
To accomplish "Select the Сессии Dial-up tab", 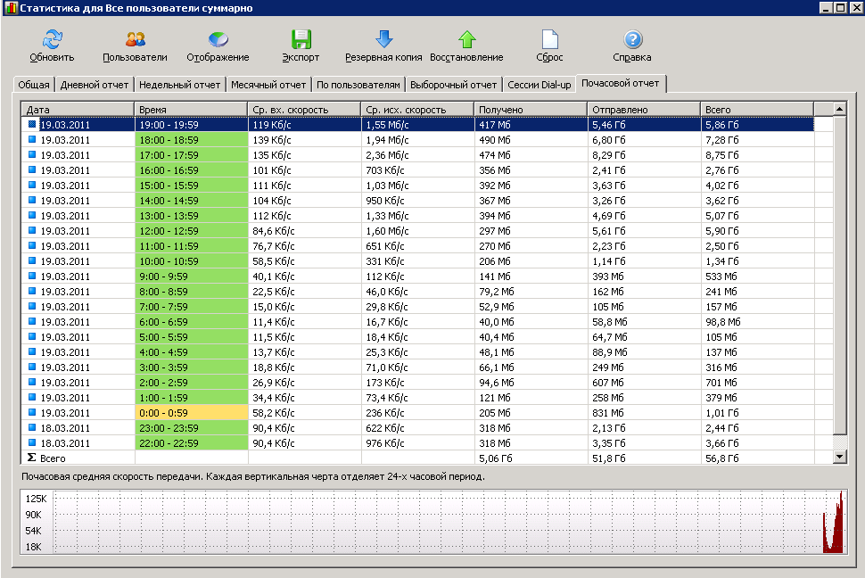I will 539,86.
